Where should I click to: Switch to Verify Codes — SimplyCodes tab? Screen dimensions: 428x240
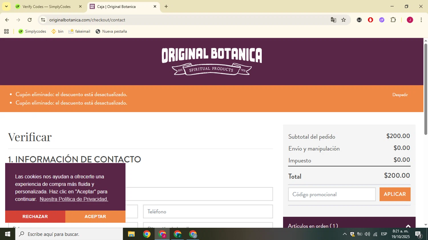[x=46, y=7]
